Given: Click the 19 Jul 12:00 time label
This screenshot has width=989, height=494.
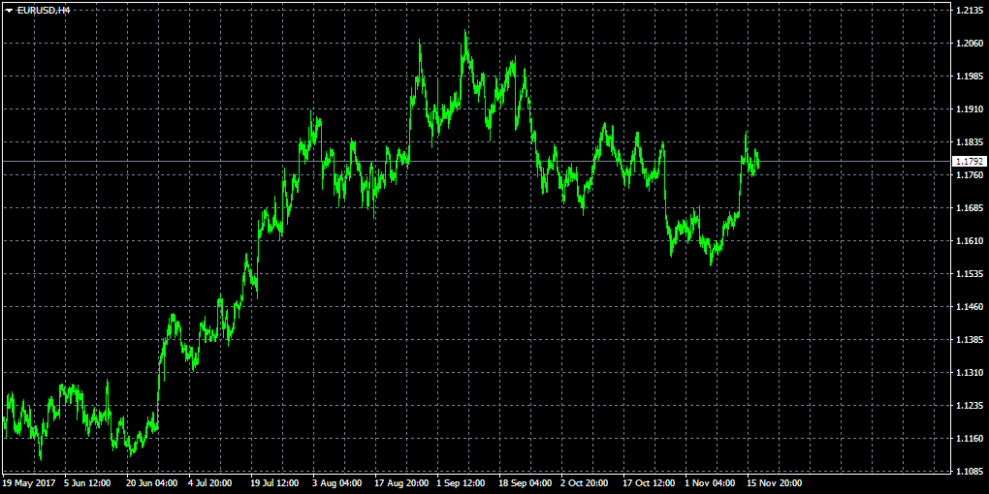Looking at the screenshot, I should pos(273,483).
